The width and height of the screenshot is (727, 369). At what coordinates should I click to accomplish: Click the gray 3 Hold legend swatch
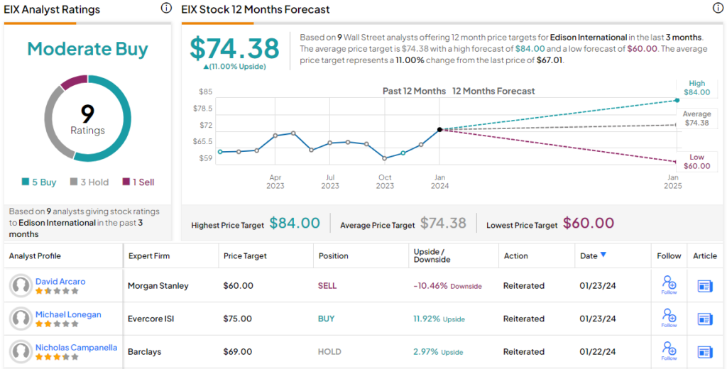74,182
